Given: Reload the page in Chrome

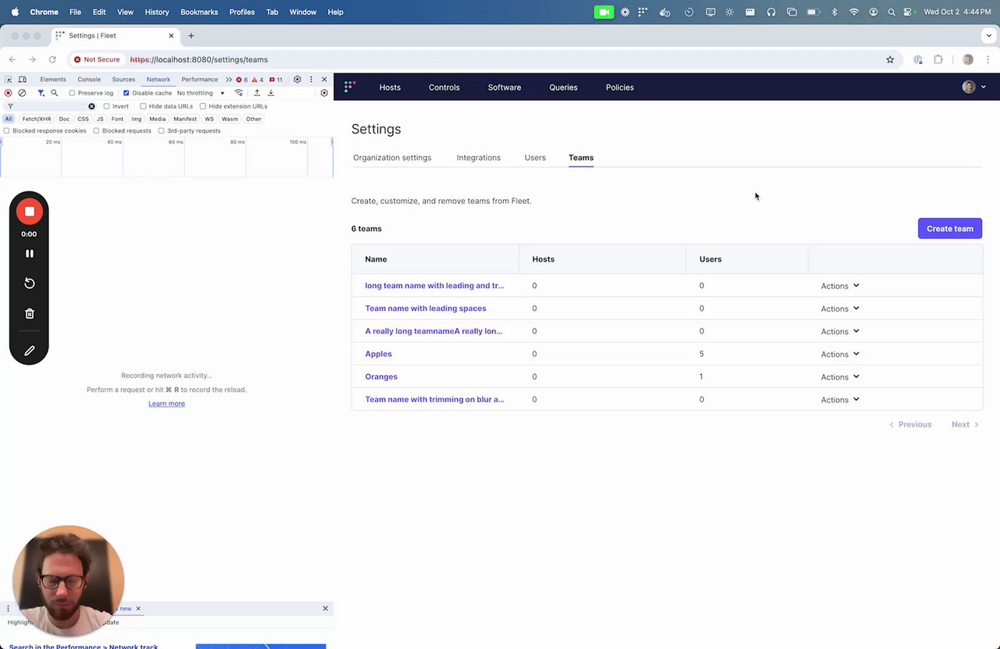Looking at the screenshot, I should 52,59.
